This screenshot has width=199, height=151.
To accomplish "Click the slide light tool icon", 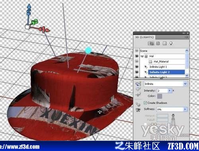I will click(x=138, y=95).
